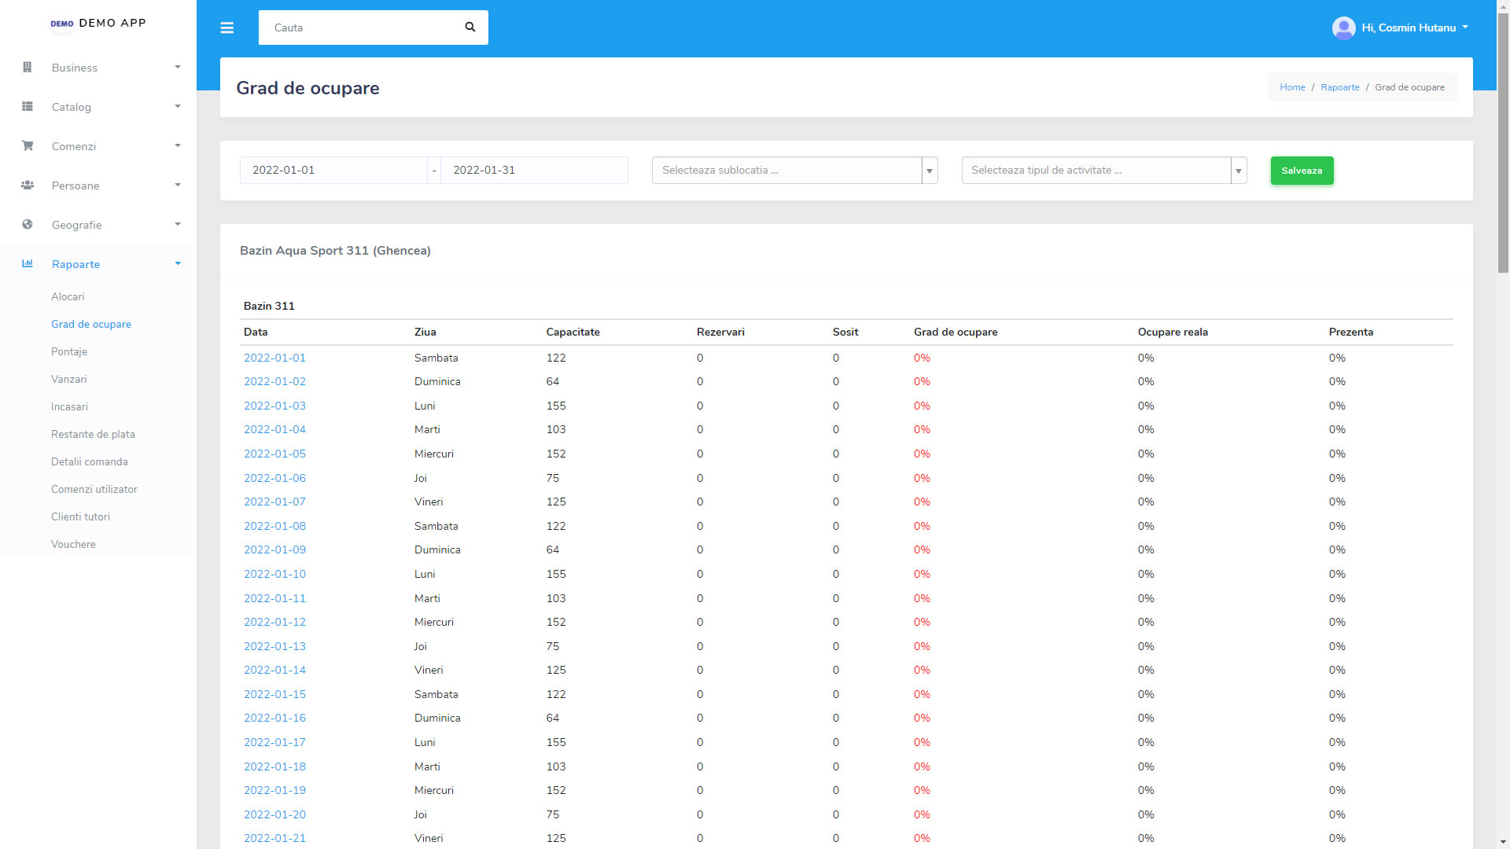Collapse the Rapoarte menu arrow
The image size is (1510, 849).
pos(178,264)
